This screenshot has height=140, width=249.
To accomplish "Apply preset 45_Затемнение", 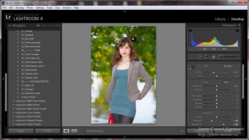I will click(x=29, y=70).
